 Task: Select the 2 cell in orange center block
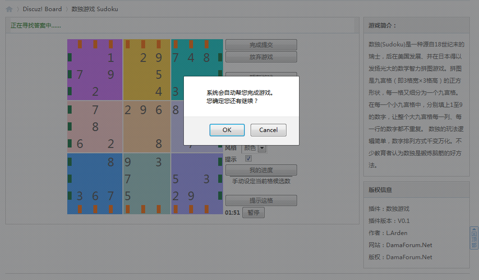(128, 110)
